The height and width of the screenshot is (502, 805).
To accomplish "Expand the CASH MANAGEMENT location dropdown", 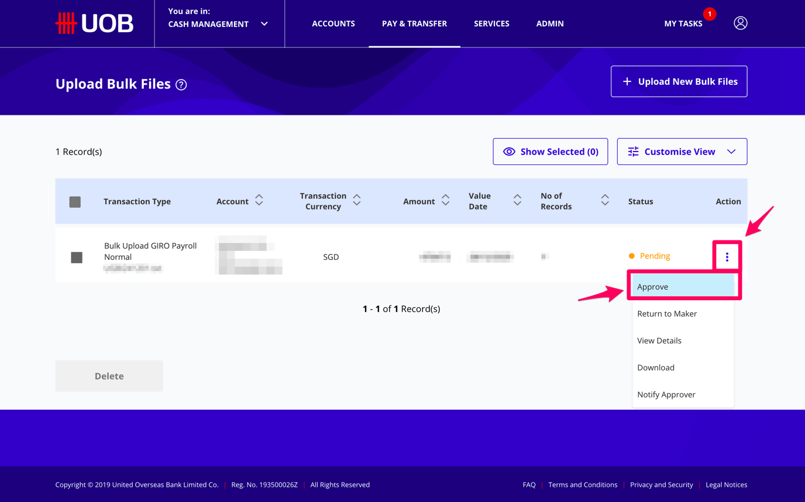I will pos(264,24).
